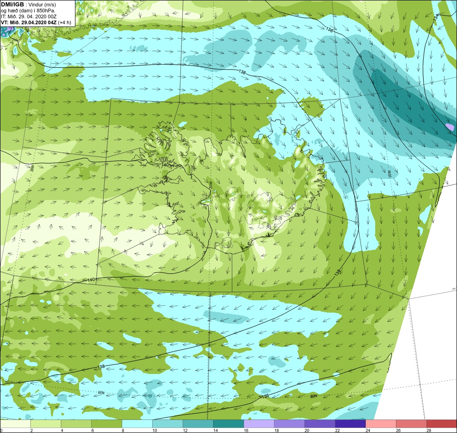Screen dimensions: 457x433
Task: Click the valid time 'VT: Mið. 29.04.2020 04Z'
Action: tap(29, 22)
